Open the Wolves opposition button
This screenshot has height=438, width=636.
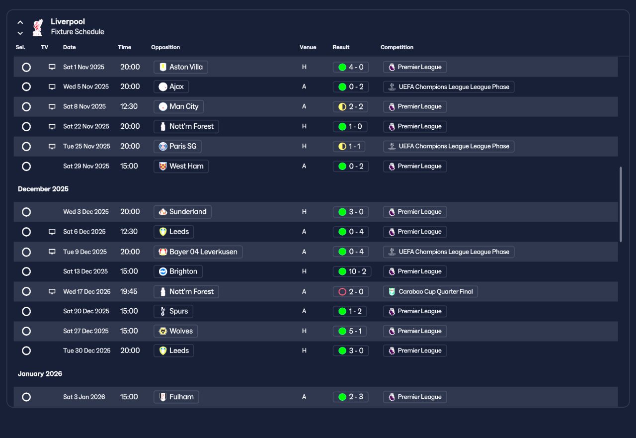(176, 331)
